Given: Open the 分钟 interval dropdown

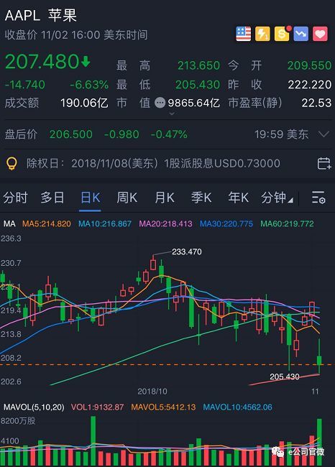Looking at the screenshot, I should (x=277, y=198).
